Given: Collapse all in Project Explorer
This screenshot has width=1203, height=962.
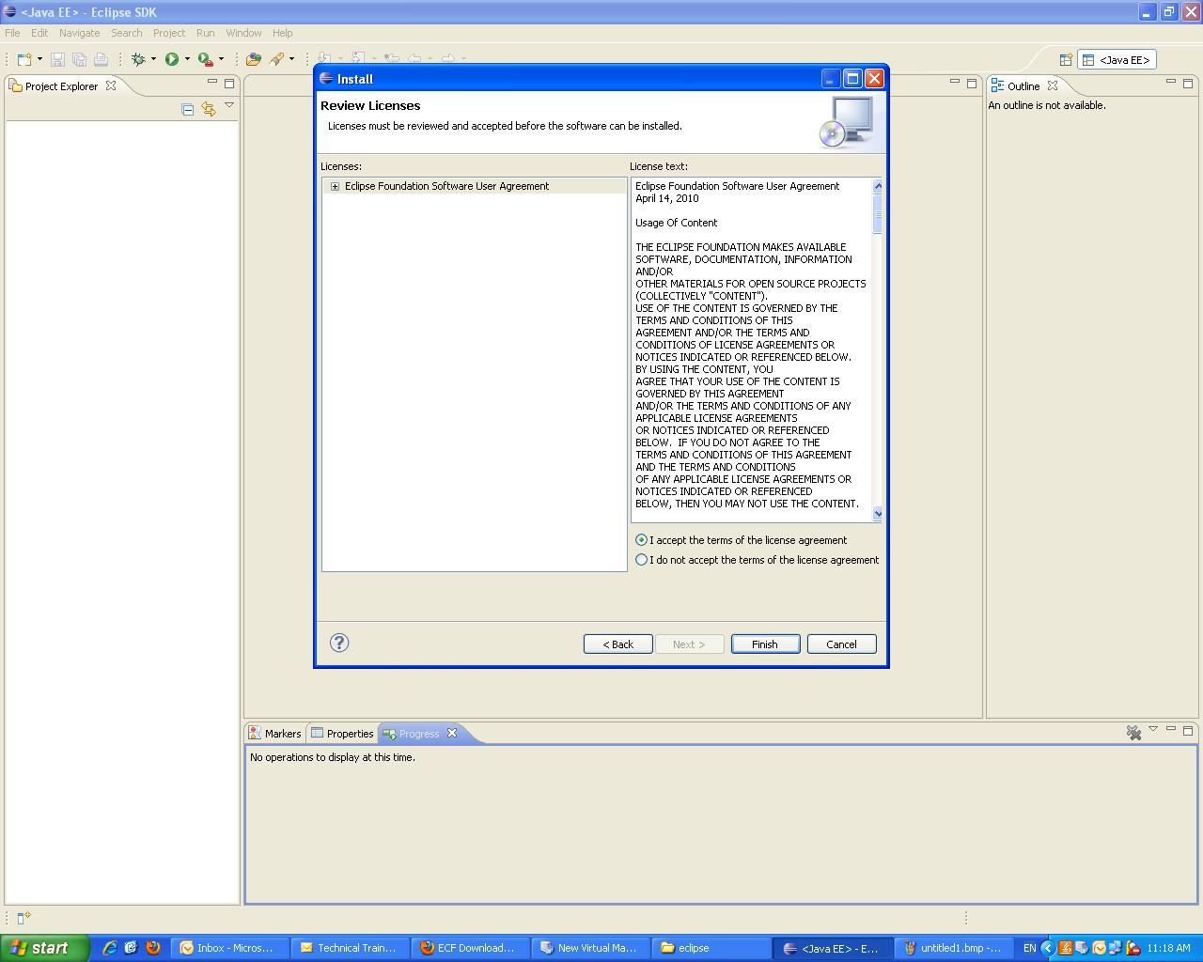Looking at the screenshot, I should (188, 109).
